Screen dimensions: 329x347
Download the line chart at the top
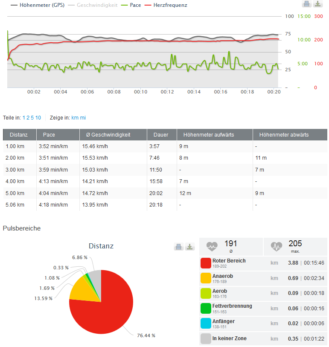coord(317,4)
